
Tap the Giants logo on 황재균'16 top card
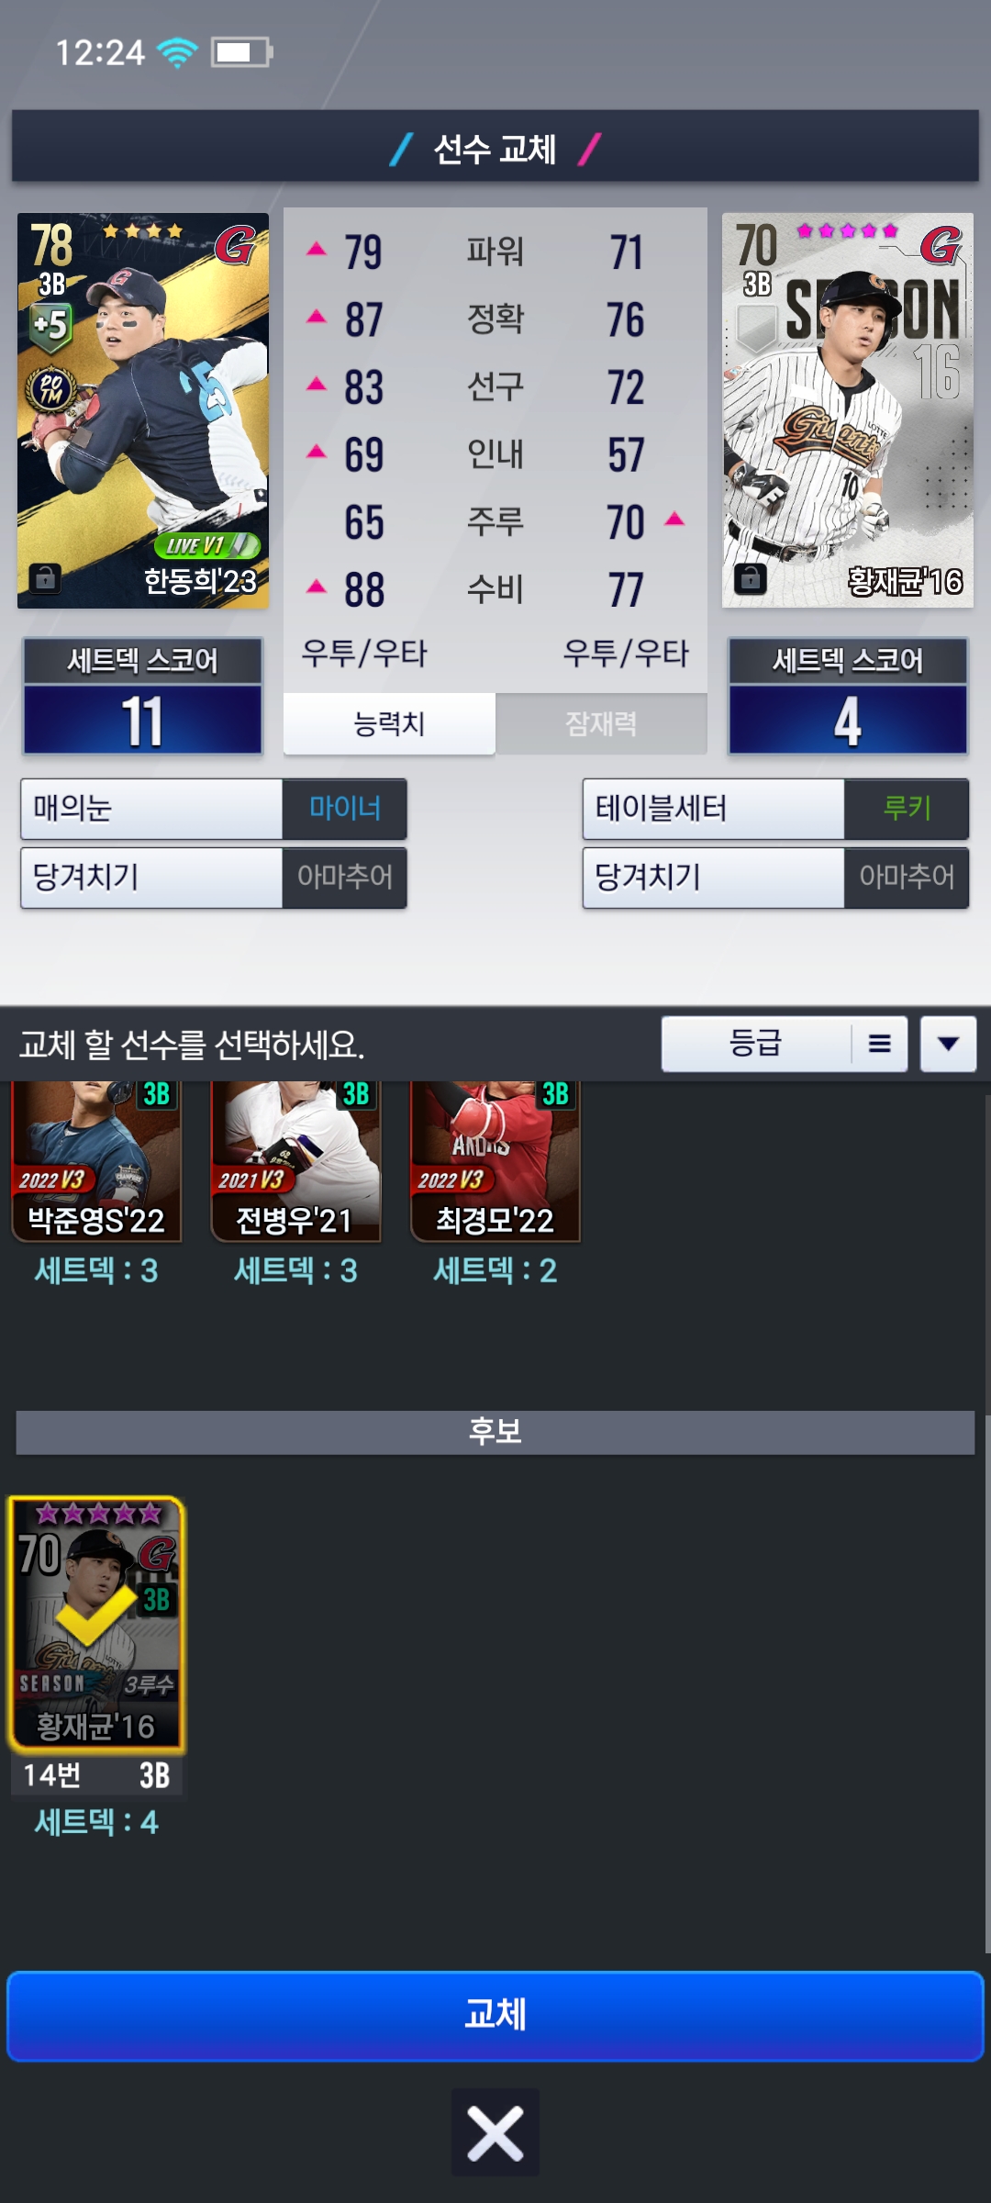(x=941, y=244)
